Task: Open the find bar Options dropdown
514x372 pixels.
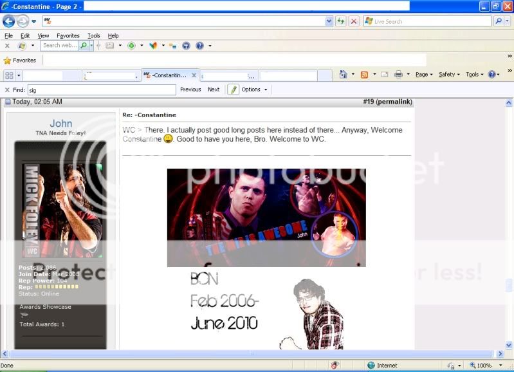Action: point(253,89)
